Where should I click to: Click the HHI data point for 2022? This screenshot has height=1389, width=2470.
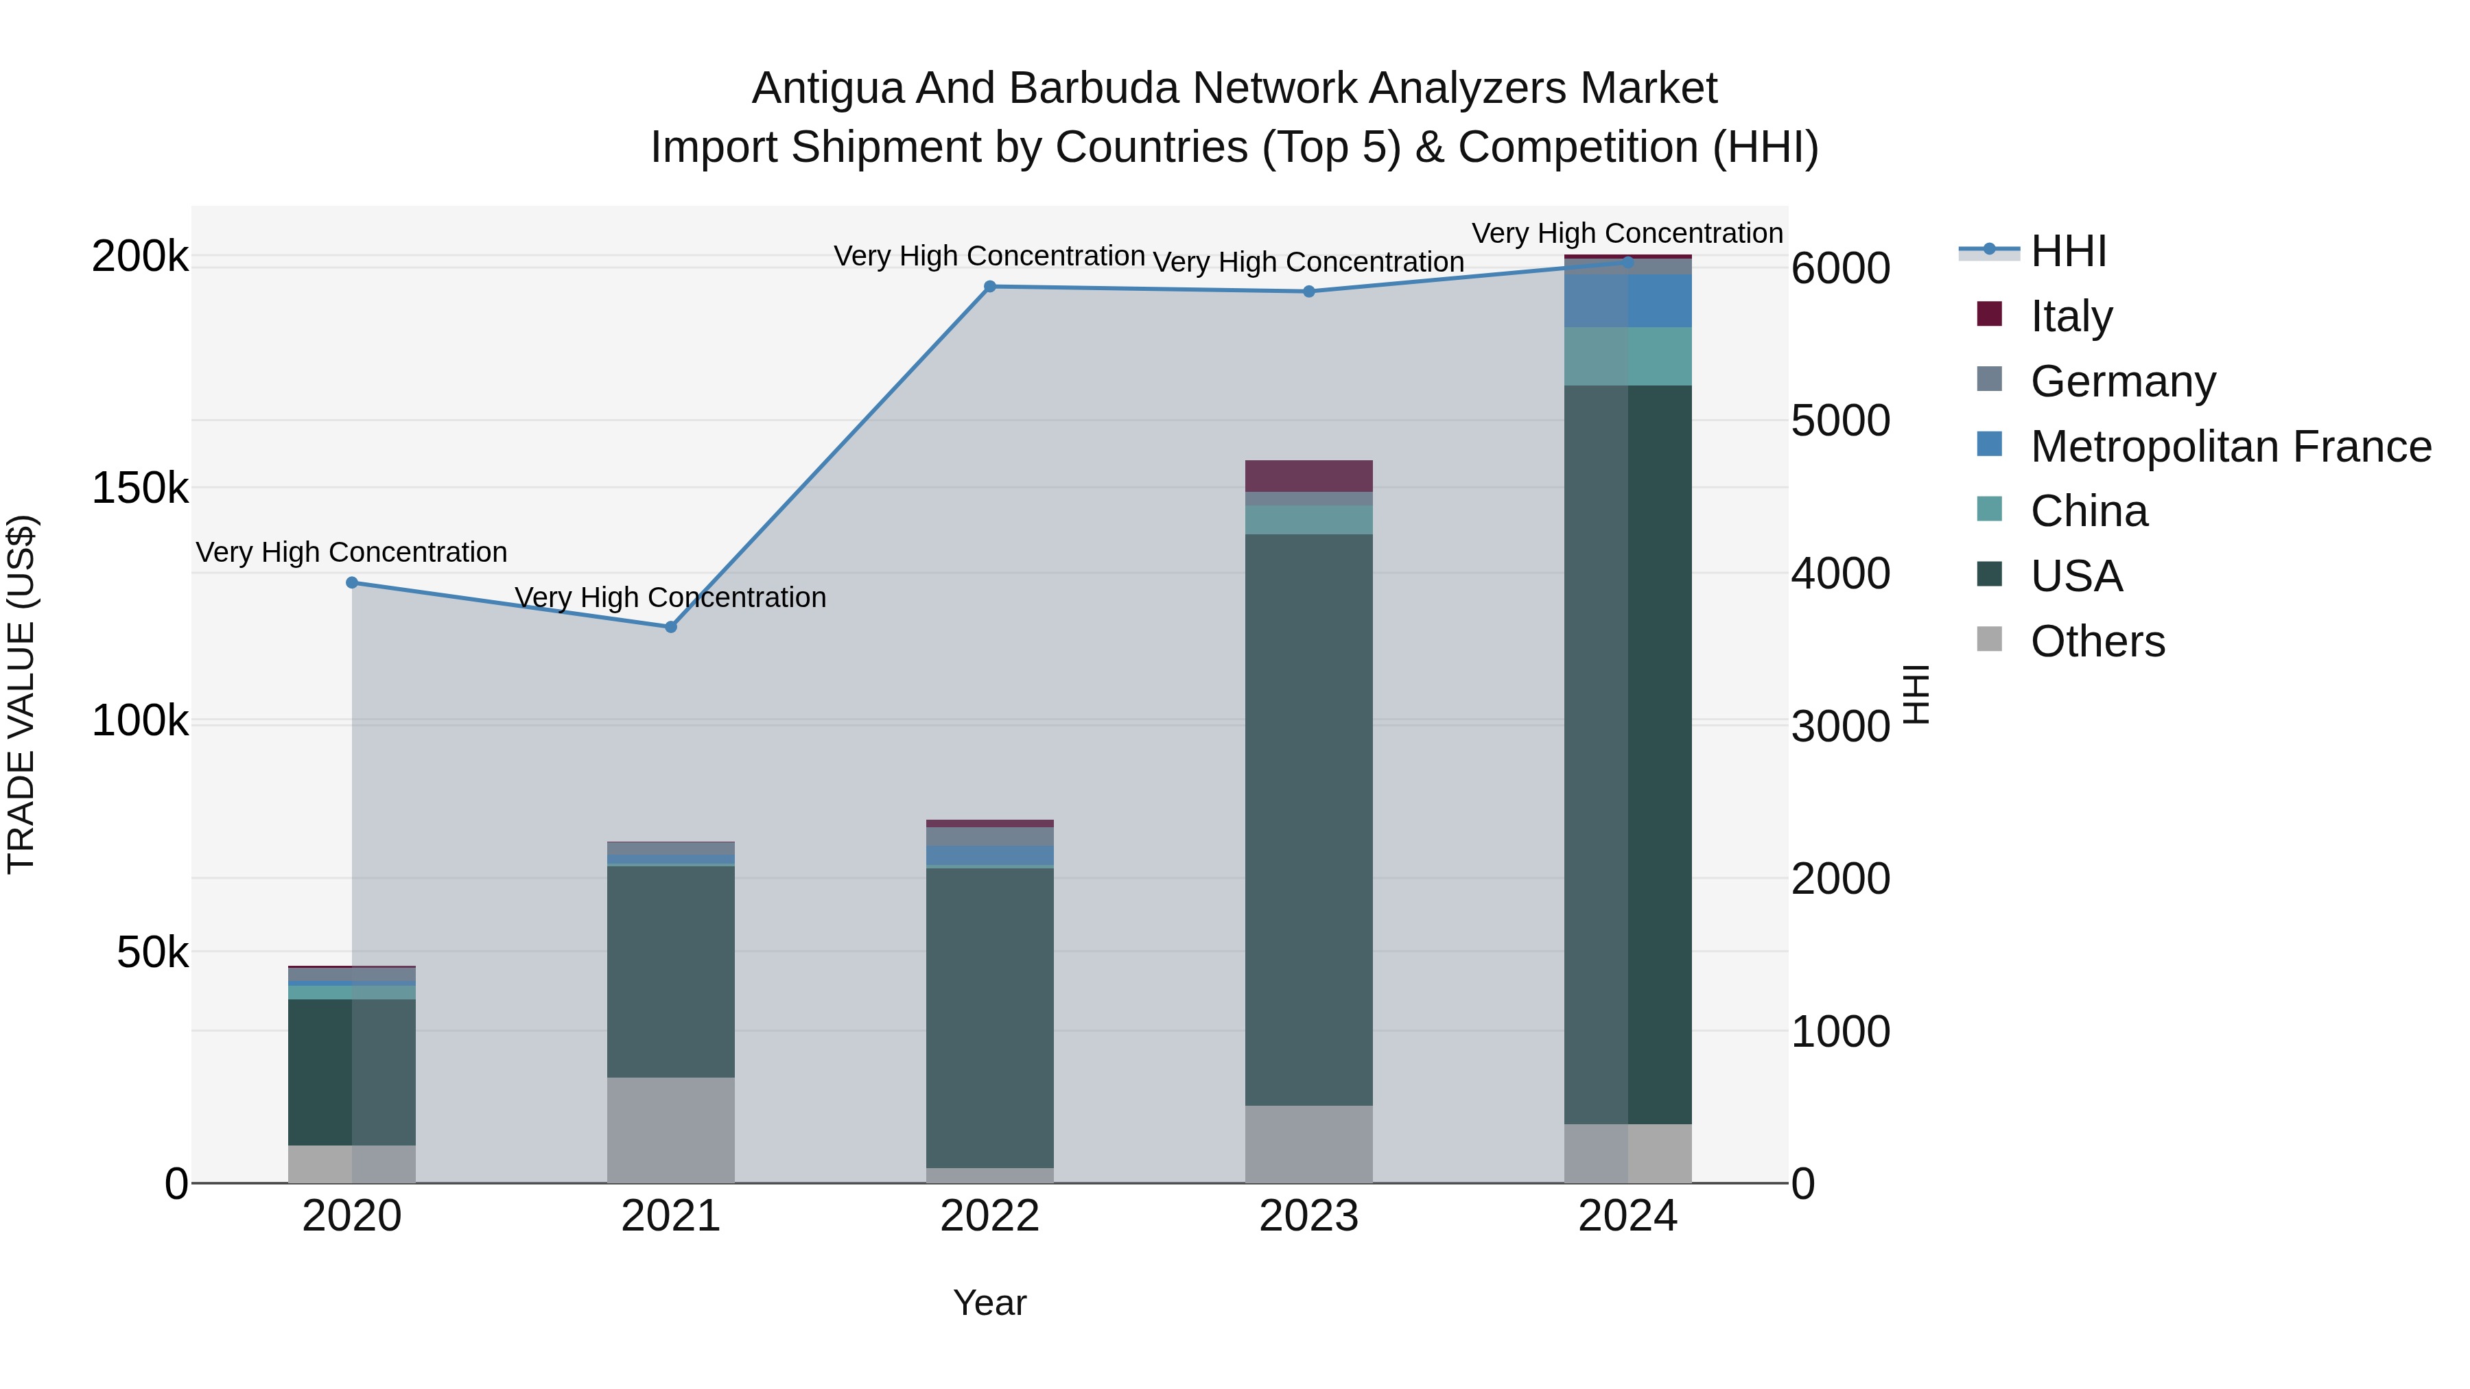pos(989,287)
